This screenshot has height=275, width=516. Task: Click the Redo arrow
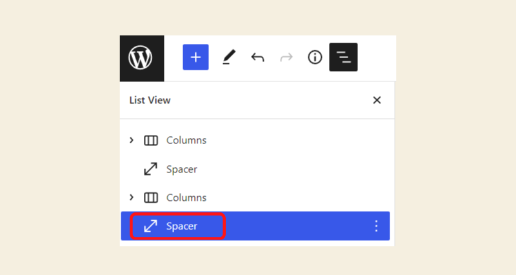tap(286, 57)
